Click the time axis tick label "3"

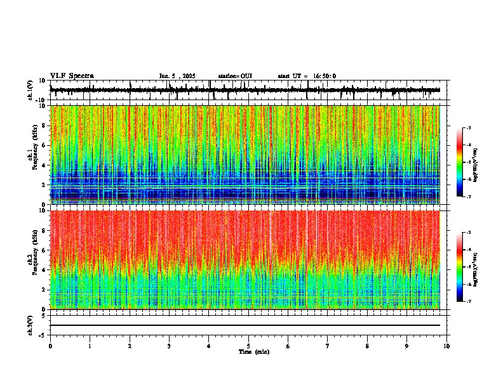tap(169, 346)
